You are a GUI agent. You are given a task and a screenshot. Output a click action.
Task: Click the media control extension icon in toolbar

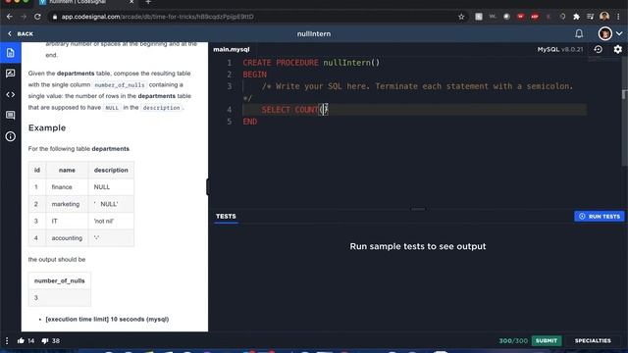coord(590,17)
